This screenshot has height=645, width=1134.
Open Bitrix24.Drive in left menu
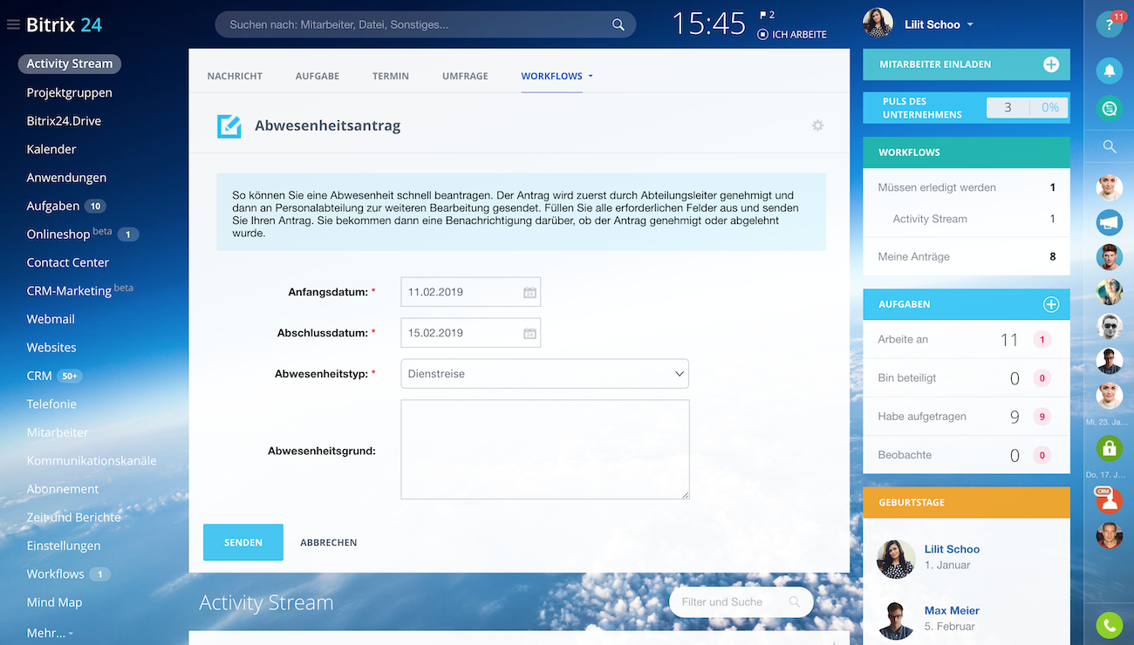[65, 121]
